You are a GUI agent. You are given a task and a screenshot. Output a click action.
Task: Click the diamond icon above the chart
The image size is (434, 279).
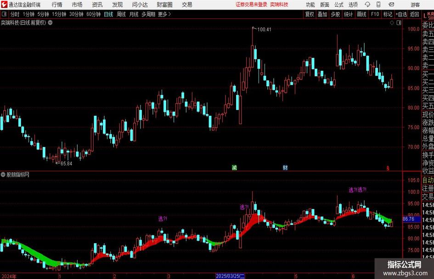pyautogui.click(x=392, y=22)
